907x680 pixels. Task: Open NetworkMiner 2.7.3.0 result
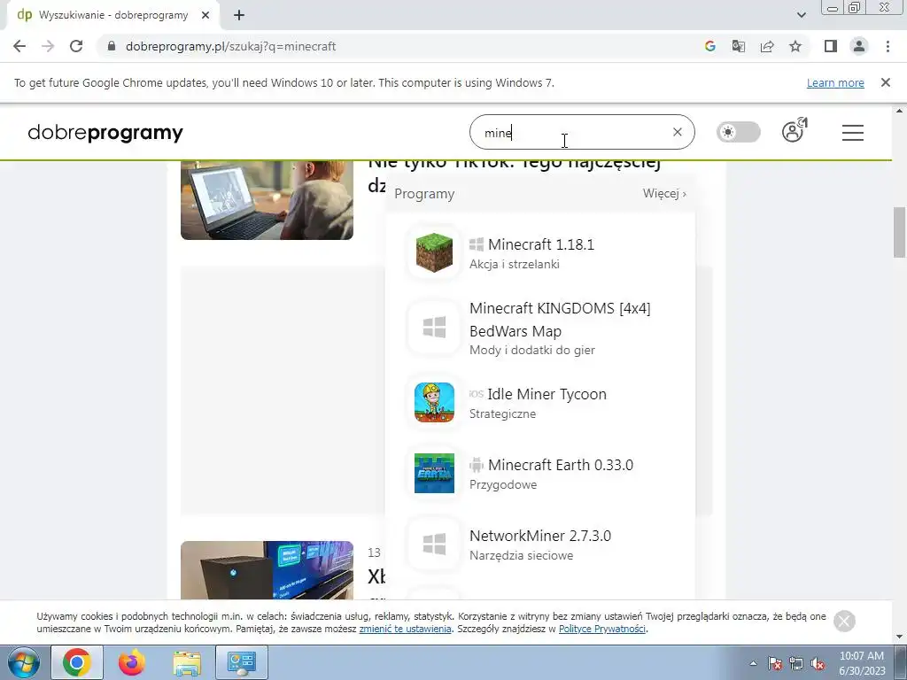click(x=540, y=536)
